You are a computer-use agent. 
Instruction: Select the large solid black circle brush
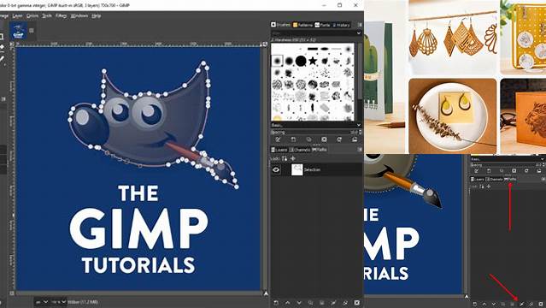(301, 61)
